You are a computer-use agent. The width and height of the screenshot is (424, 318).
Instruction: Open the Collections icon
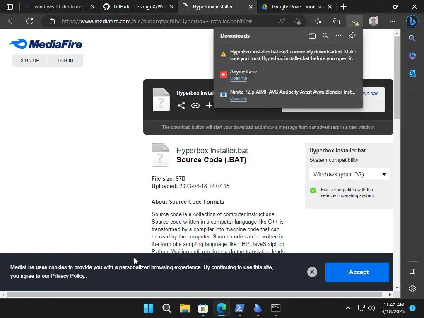click(336, 21)
